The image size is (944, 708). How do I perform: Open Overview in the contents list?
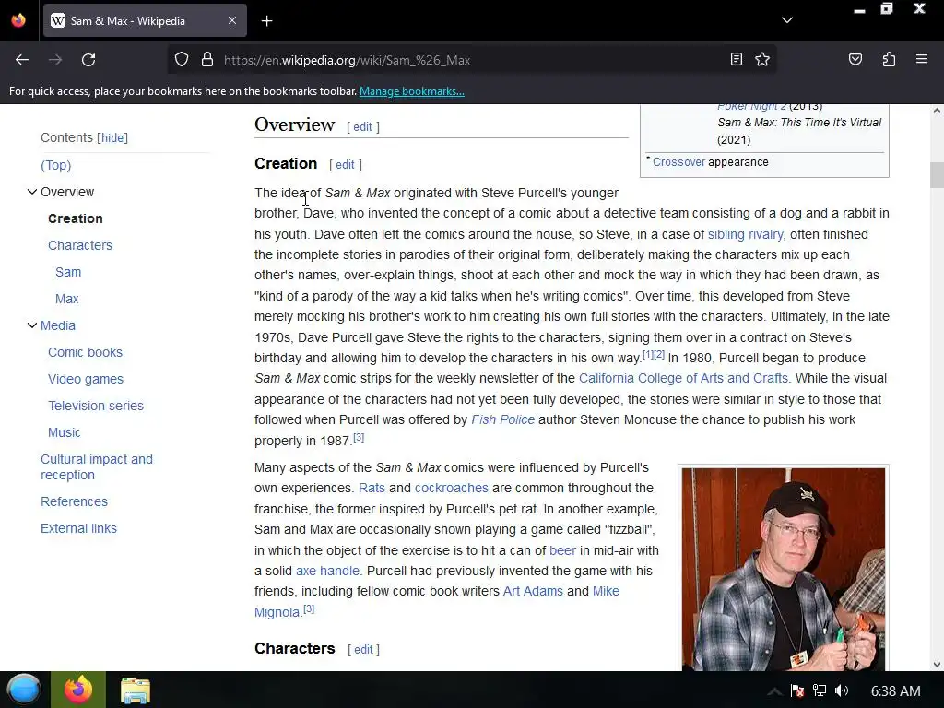[x=67, y=192]
